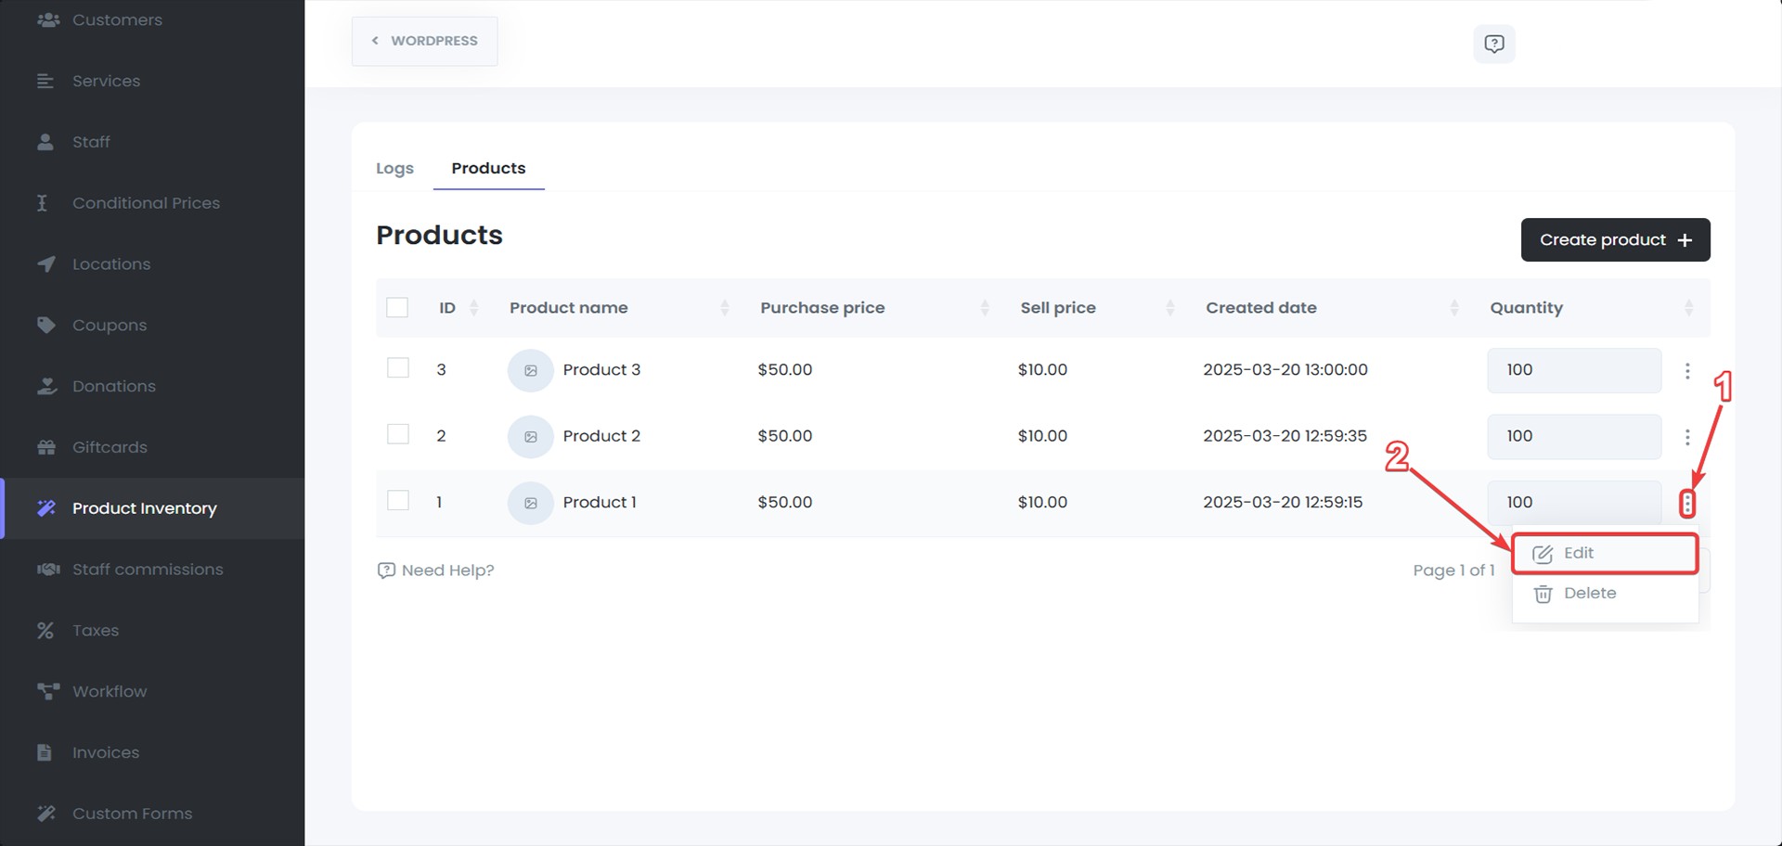Switch to the Logs tab
The height and width of the screenshot is (846, 1782).
point(394,168)
